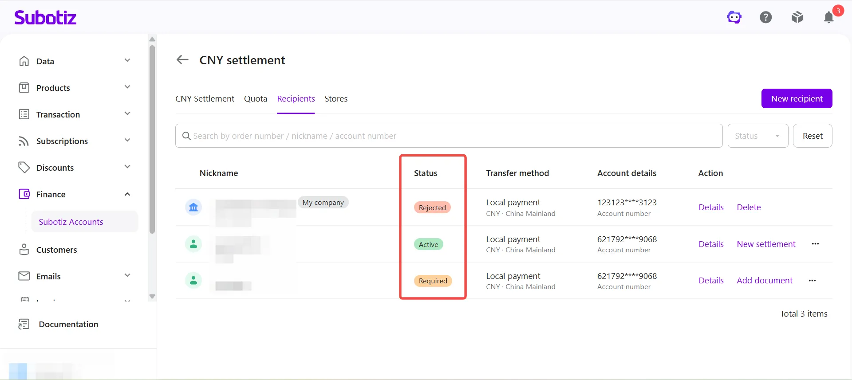The height and width of the screenshot is (380, 852).
Task: Click the Subotiz logo
Action: (45, 18)
